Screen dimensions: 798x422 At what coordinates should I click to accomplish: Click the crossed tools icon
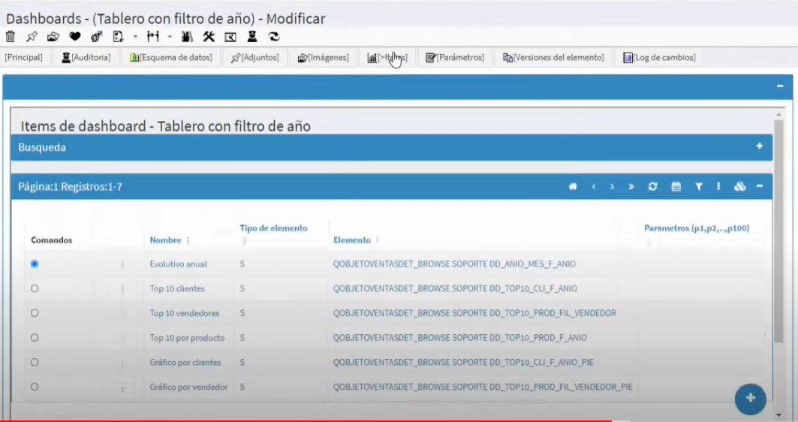coord(209,37)
